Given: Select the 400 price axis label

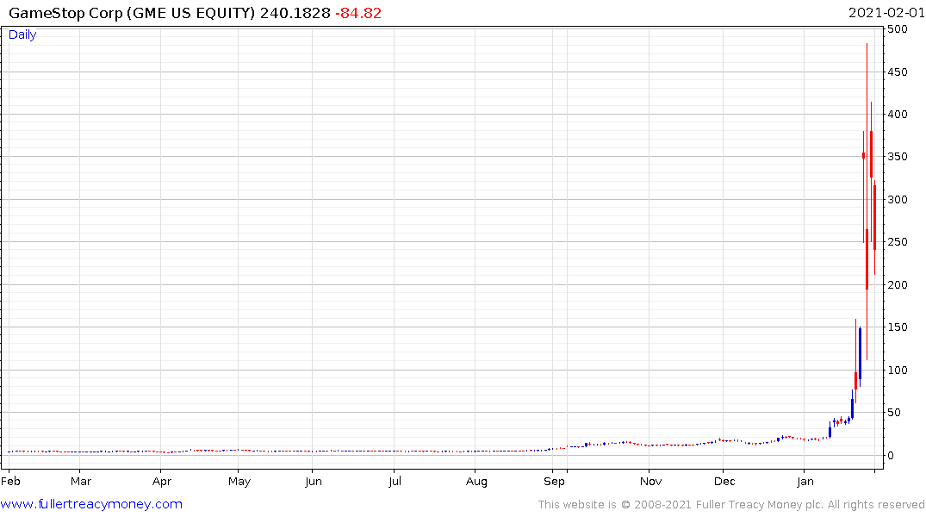Looking at the screenshot, I should tap(898, 114).
